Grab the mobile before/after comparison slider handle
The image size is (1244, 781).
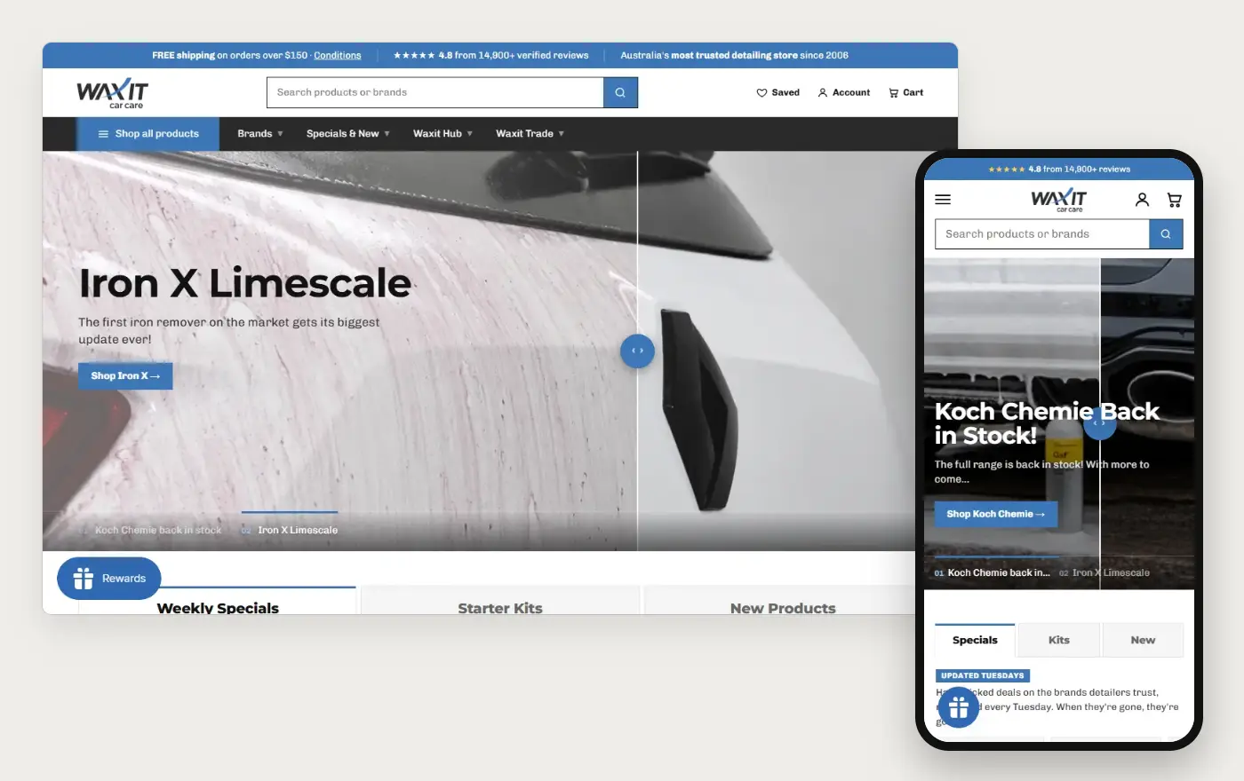1100,423
